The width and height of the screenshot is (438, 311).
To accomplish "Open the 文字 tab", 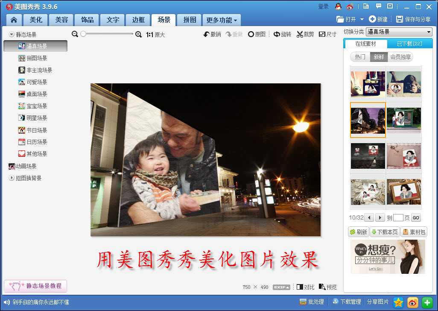I will pos(113,20).
